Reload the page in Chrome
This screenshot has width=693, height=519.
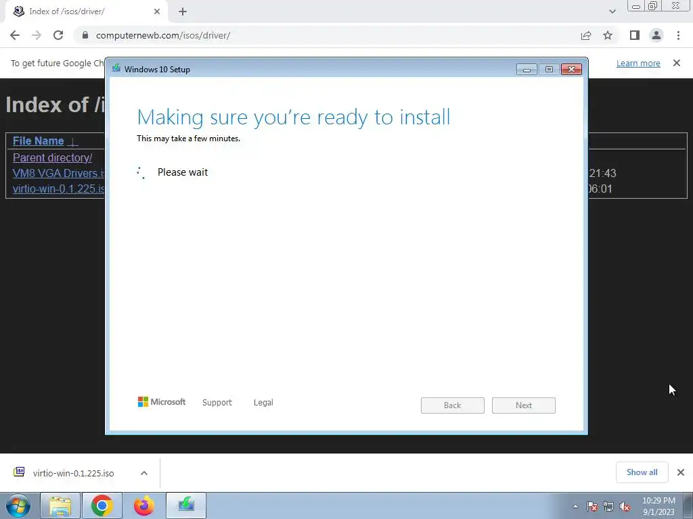(58, 35)
